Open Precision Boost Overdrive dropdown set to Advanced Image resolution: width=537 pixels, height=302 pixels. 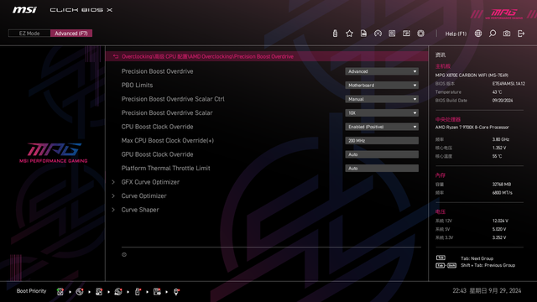382,71
